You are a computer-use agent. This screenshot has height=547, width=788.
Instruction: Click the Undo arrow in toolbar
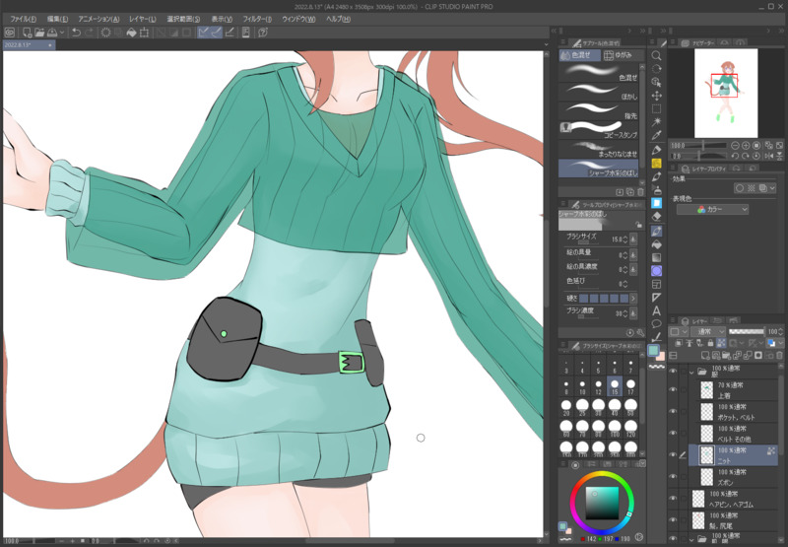coord(77,33)
